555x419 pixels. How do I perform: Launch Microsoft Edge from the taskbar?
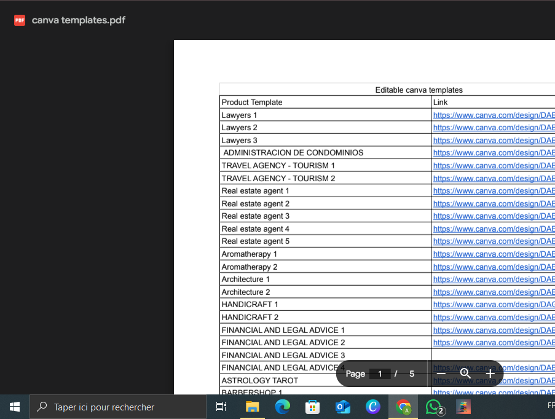[x=283, y=407]
